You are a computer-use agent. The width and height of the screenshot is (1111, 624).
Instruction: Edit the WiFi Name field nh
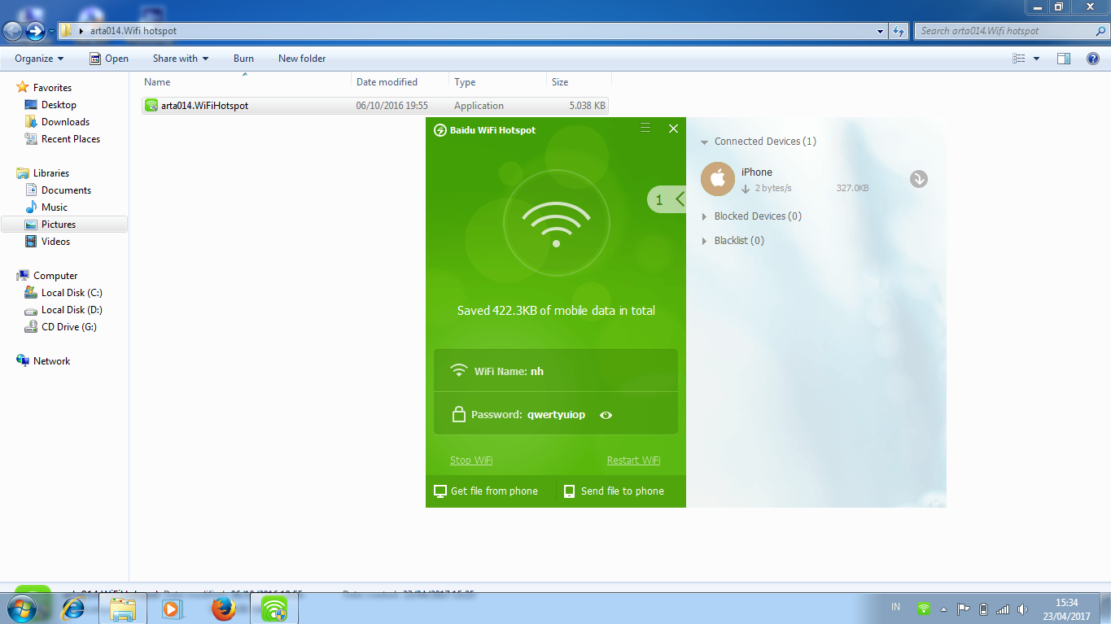tap(556, 371)
